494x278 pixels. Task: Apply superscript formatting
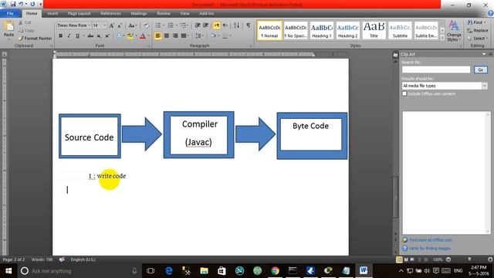coord(107,36)
